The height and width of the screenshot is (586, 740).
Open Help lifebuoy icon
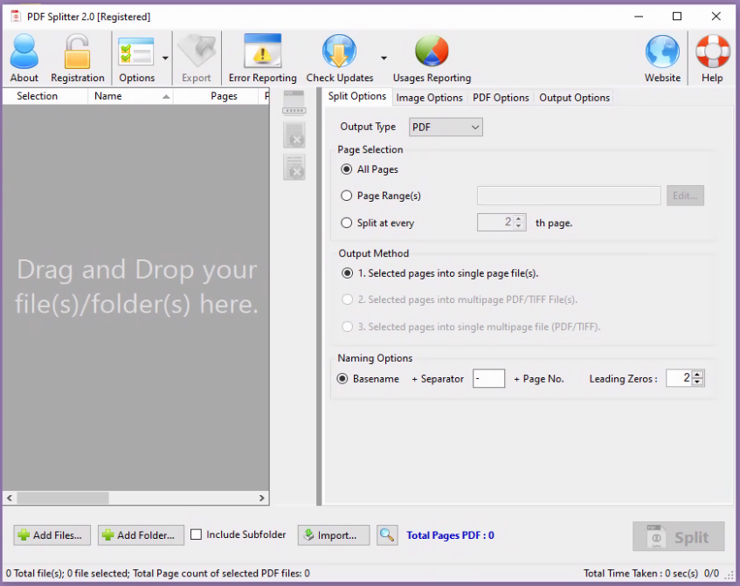click(713, 52)
